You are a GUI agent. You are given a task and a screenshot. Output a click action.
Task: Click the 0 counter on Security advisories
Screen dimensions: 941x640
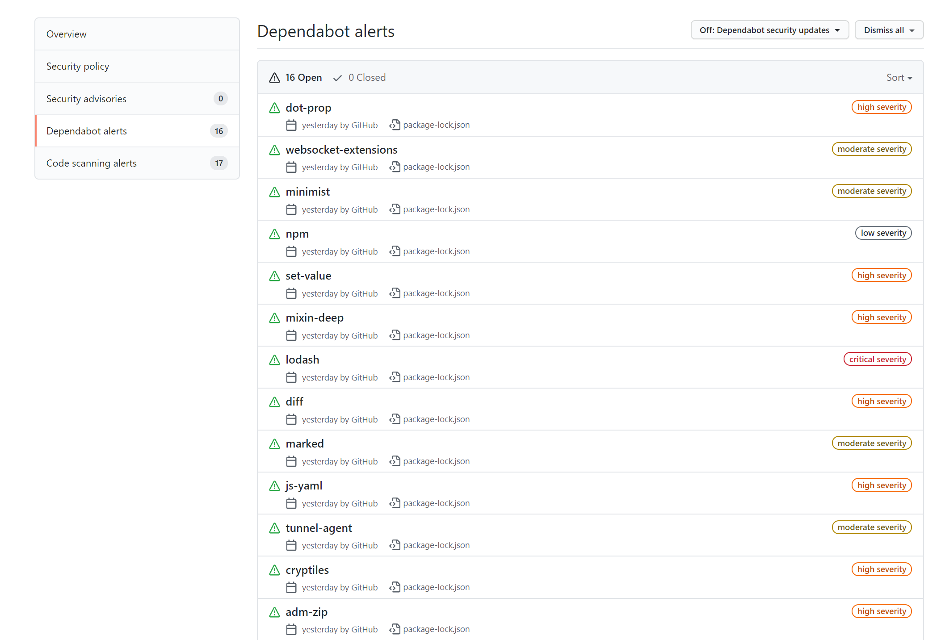[x=221, y=99]
